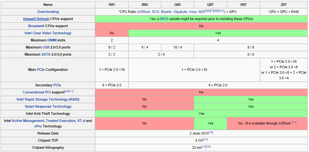
Task: Open the Broadwell link
Action: coord(36,26)
